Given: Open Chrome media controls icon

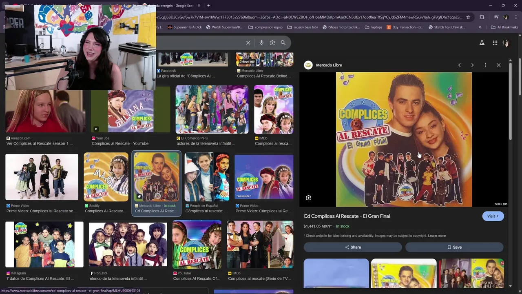Looking at the screenshot, I should [x=496, y=17].
